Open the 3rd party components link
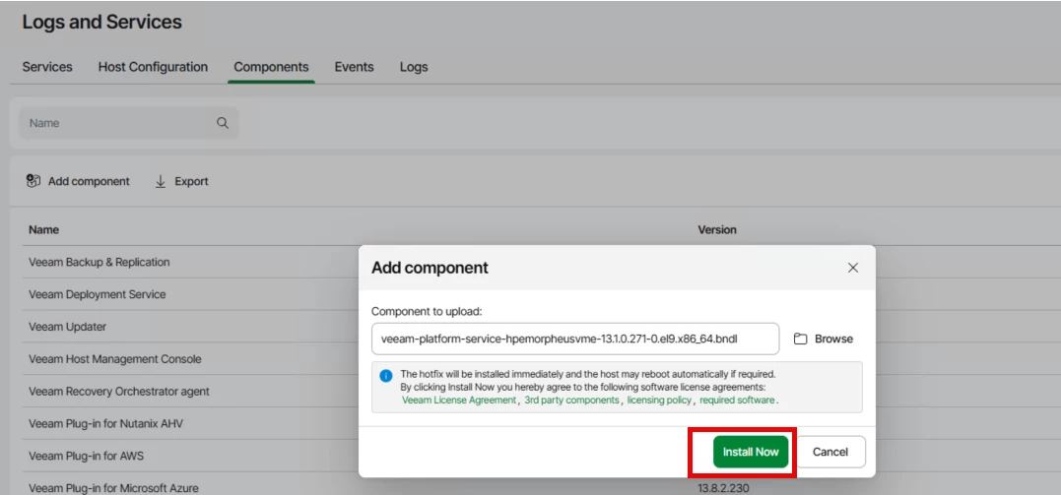Viewport: 1061px width, 495px height. coord(571,401)
